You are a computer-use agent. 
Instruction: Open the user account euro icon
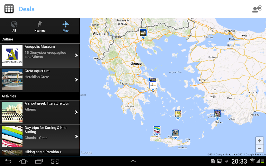click(x=257, y=9)
